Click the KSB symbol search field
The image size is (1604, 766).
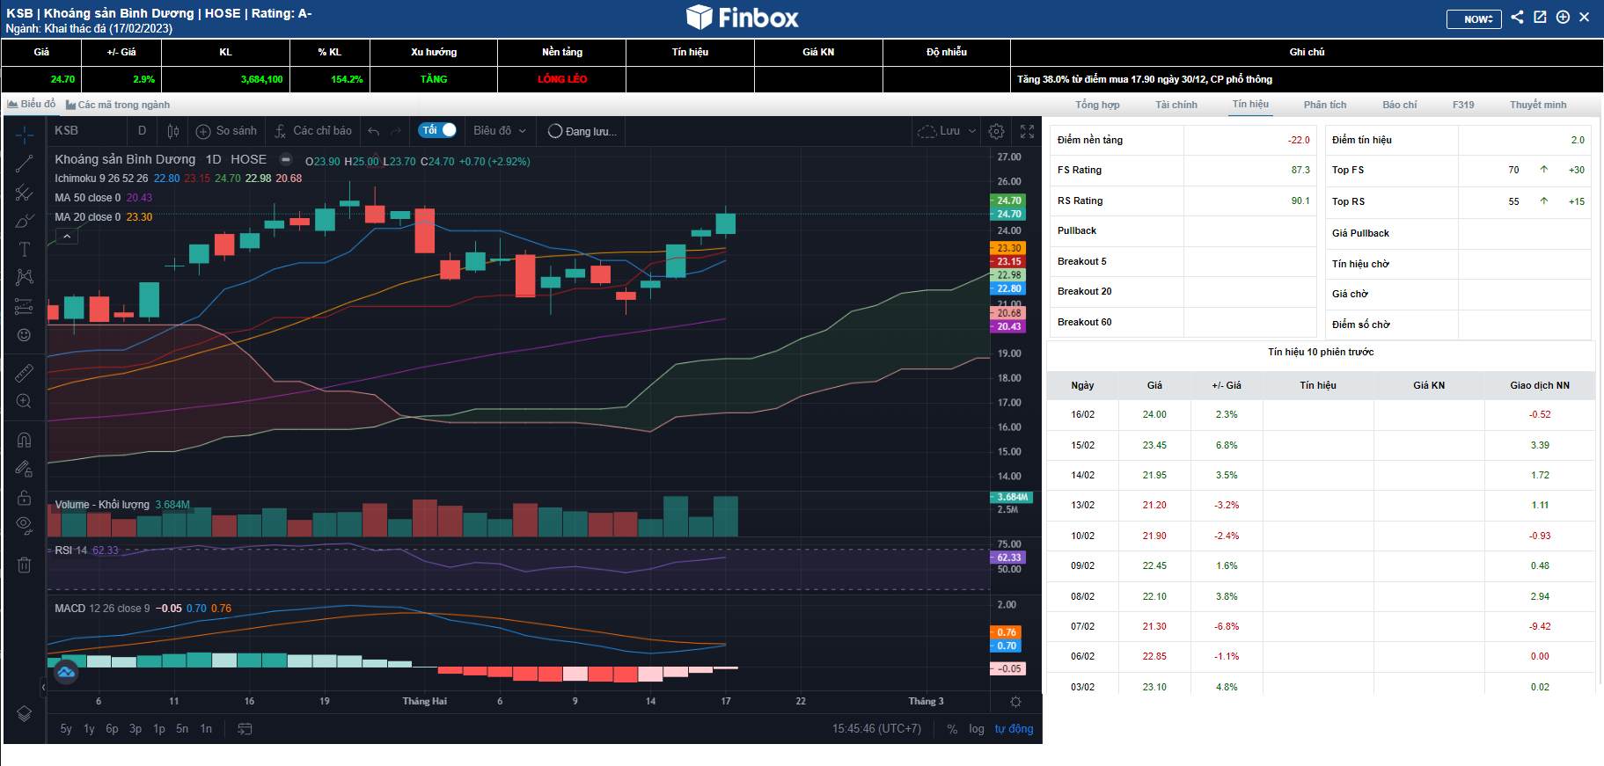(86, 131)
